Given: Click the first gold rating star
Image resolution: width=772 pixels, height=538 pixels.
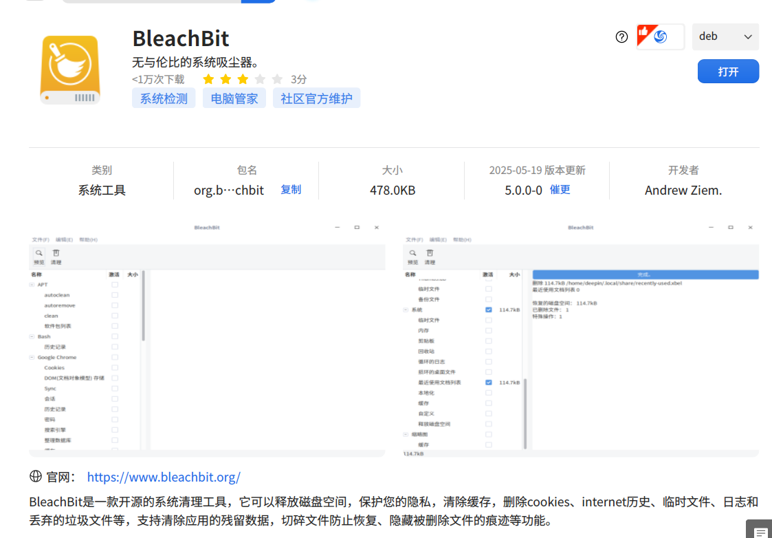Looking at the screenshot, I should pos(208,79).
